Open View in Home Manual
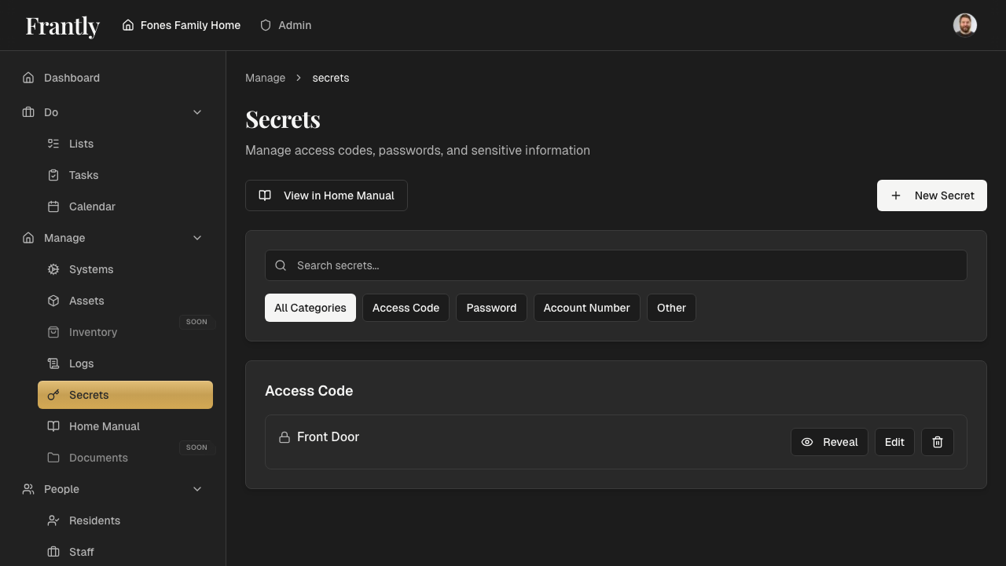This screenshot has width=1006, height=566. point(326,195)
